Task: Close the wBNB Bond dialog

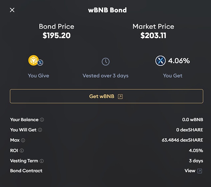Action: [x=12, y=10]
